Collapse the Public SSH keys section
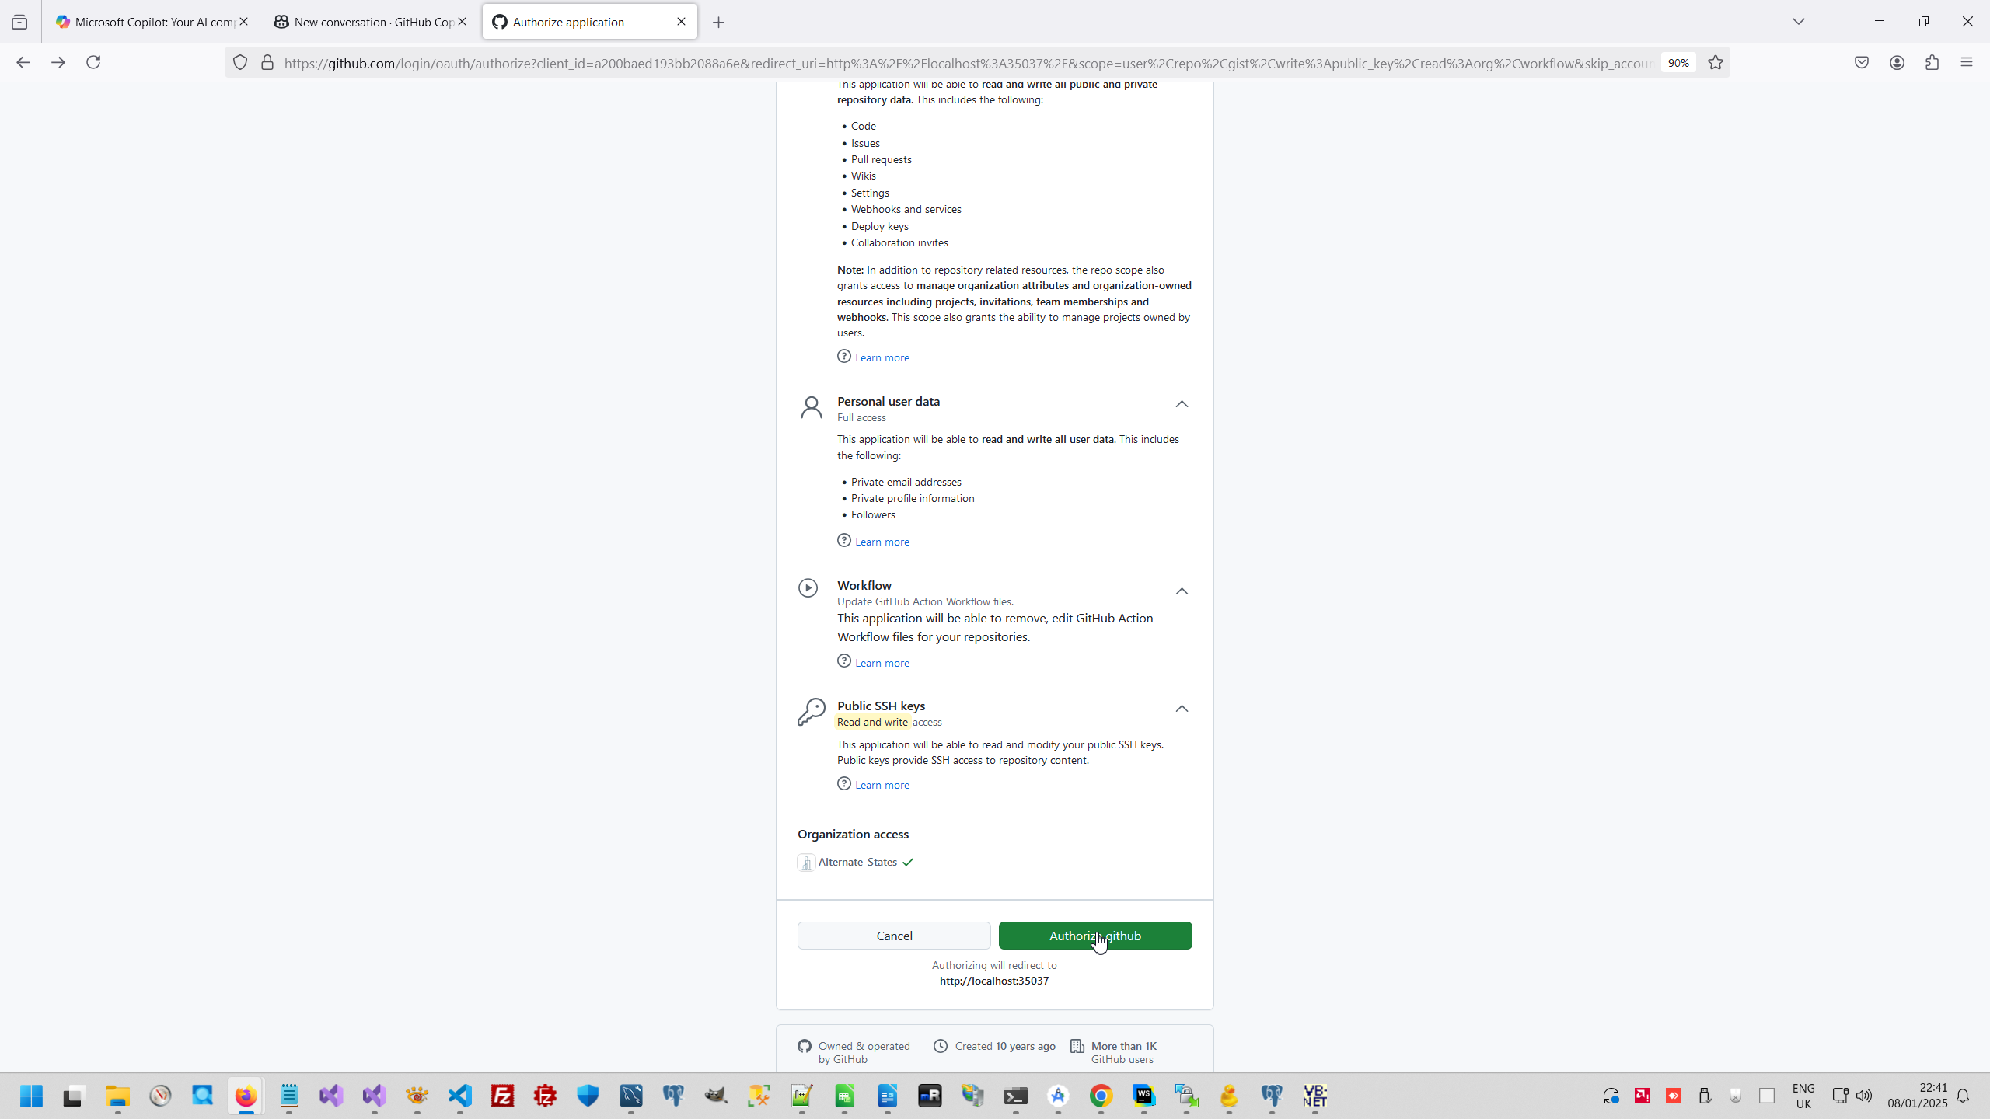 pos(1182,709)
